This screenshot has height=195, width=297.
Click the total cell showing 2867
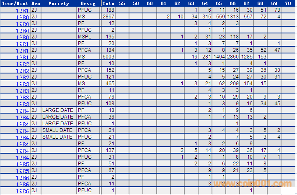click(108, 16)
